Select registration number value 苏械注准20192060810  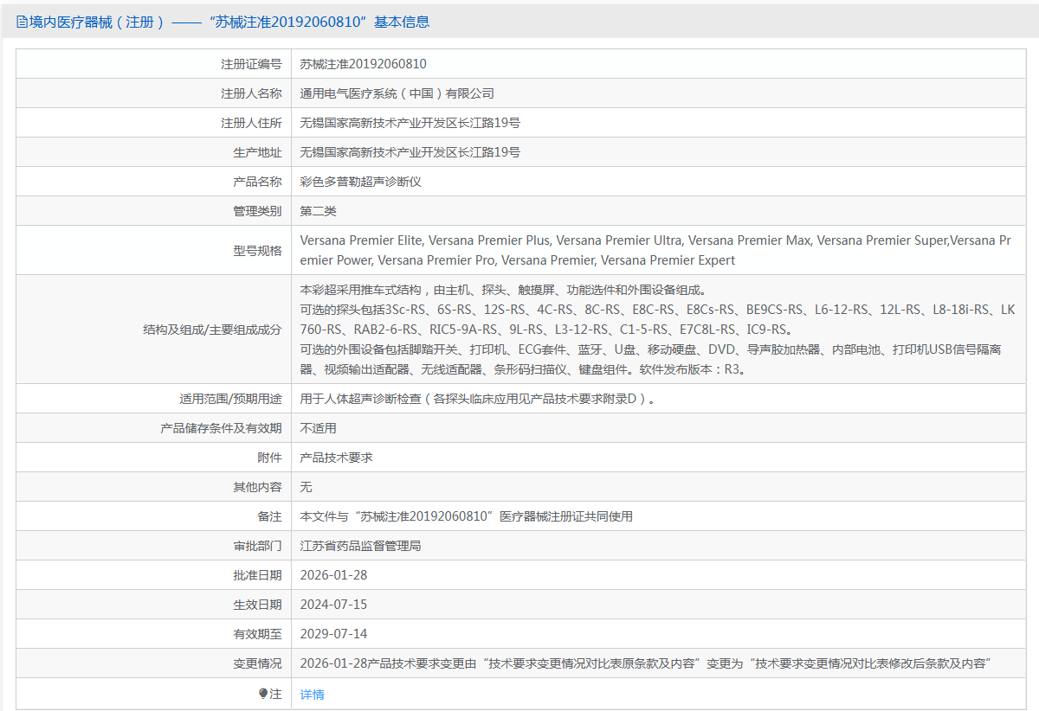pos(363,64)
